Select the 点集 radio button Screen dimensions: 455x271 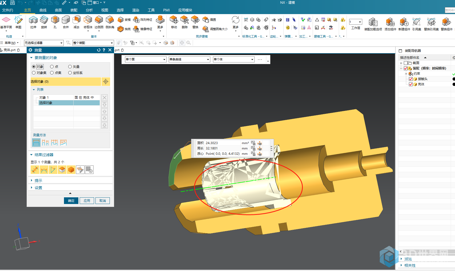click(x=52, y=73)
